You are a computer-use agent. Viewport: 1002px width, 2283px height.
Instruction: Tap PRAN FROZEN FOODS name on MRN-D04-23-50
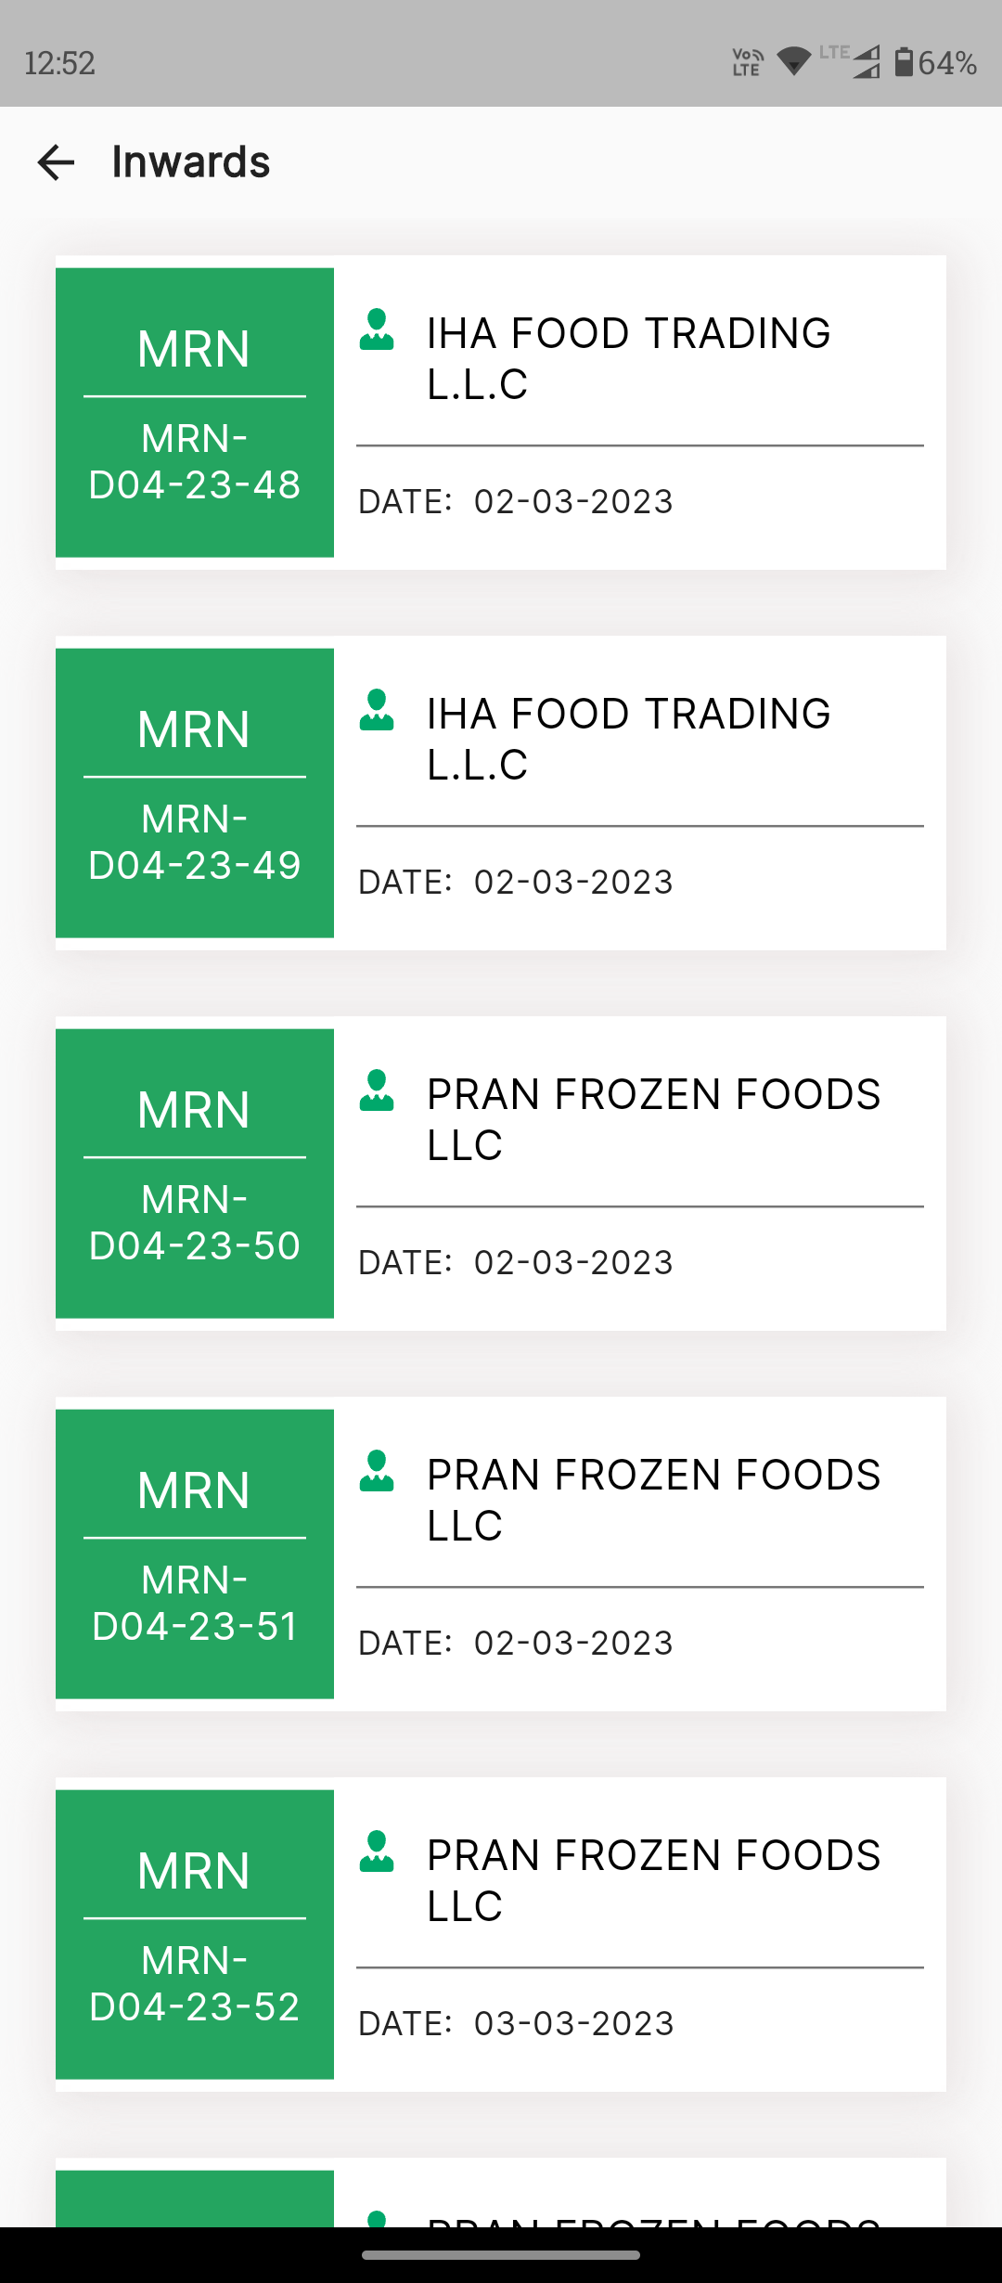653,1119
